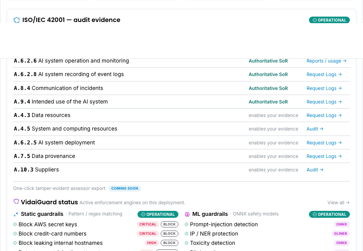Image resolution: width=363 pixels, height=251 pixels.
Task: Click the ISO/IEC 42001 shield icon
Action: [x=17, y=20]
